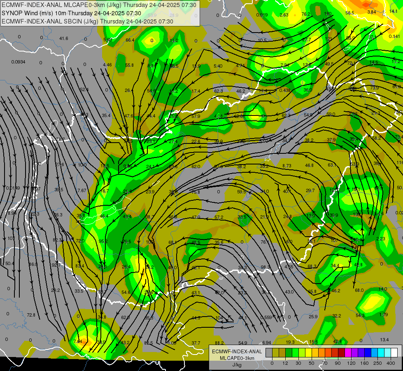Click the map value 76.2
Screen dimensions: 403x371
point(306,14)
